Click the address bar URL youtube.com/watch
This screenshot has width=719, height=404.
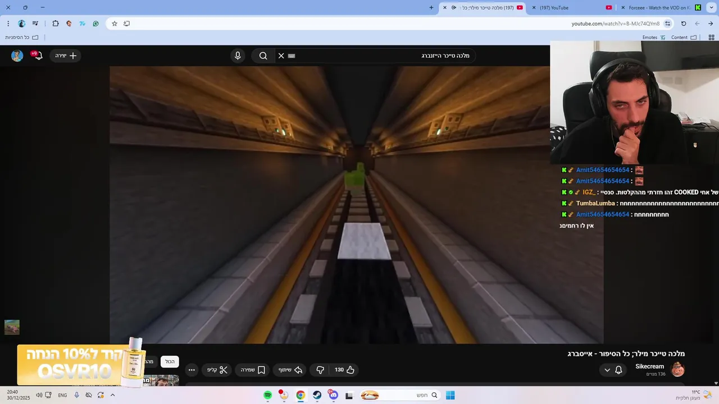[x=616, y=24]
